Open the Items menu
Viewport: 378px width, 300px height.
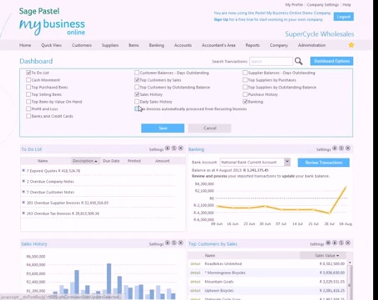pyautogui.click(x=134, y=45)
